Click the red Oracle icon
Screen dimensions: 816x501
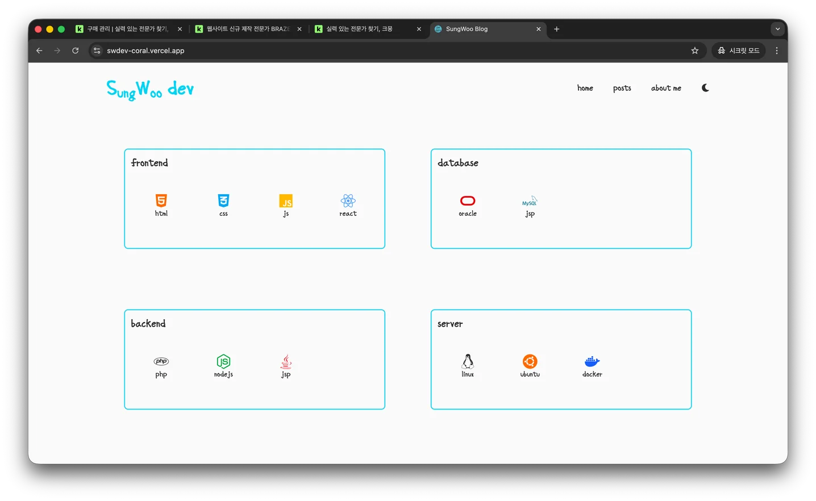(x=468, y=201)
